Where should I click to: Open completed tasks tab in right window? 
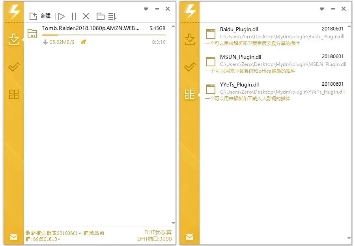[190, 67]
